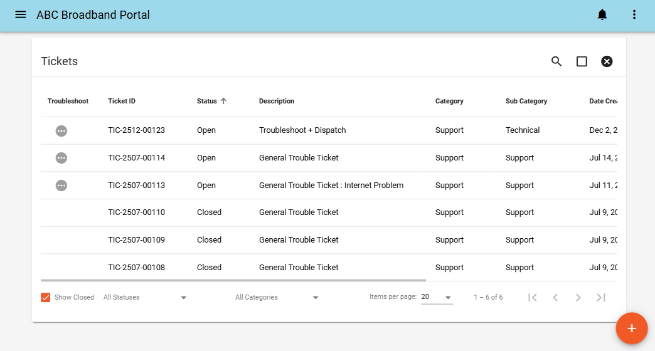Click the Tickets search magnifier icon
Image resolution: width=655 pixels, height=351 pixels.
click(x=556, y=61)
